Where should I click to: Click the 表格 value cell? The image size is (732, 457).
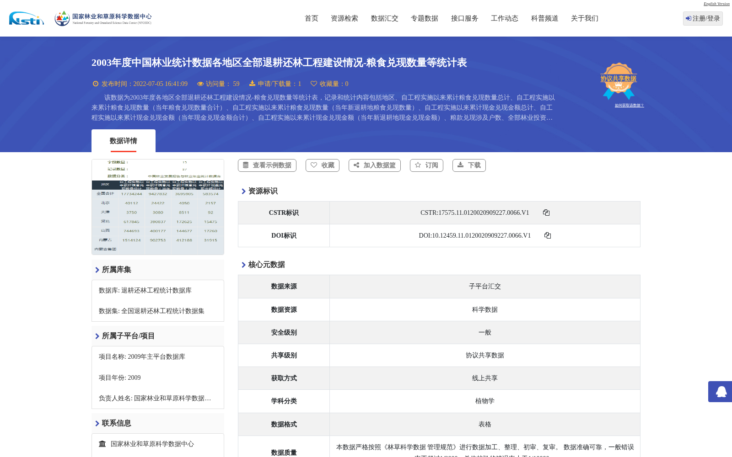click(x=485, y=424)
